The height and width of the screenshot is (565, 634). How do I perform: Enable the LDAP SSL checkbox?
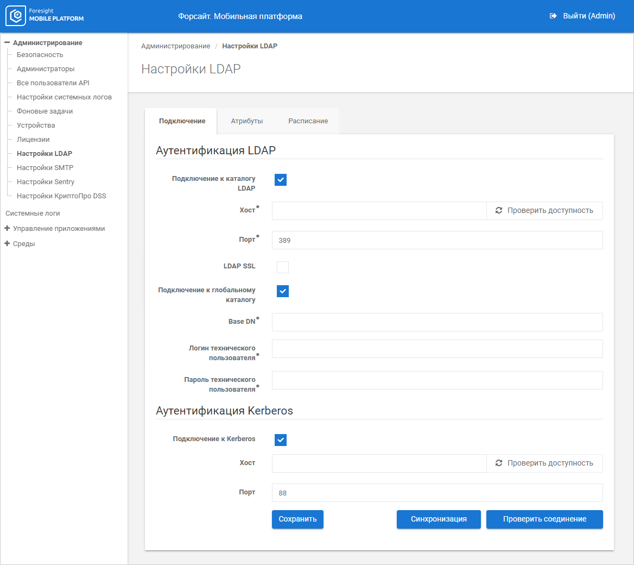[x=282, y=267]
